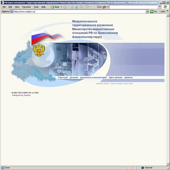The image size is (170, 170).
Task: Open the Forward history dropdown arrow
Action: (68, 7)
